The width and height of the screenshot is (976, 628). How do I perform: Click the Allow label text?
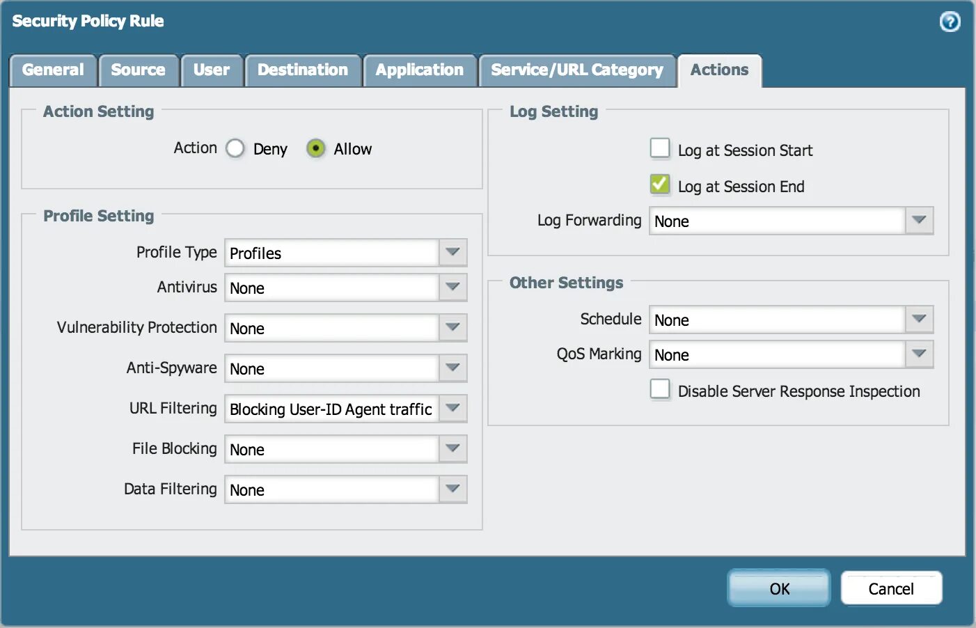click(352, 149)
